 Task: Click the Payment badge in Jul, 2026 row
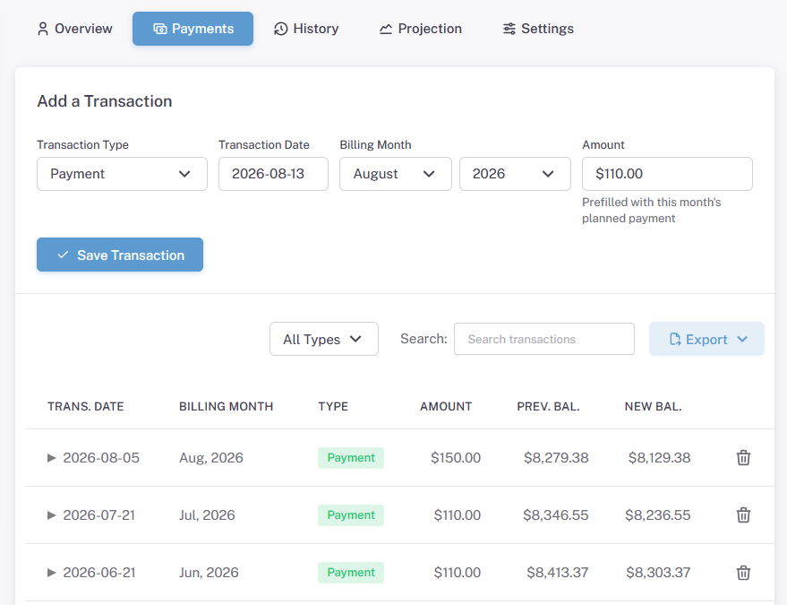(x=351, y=515)
